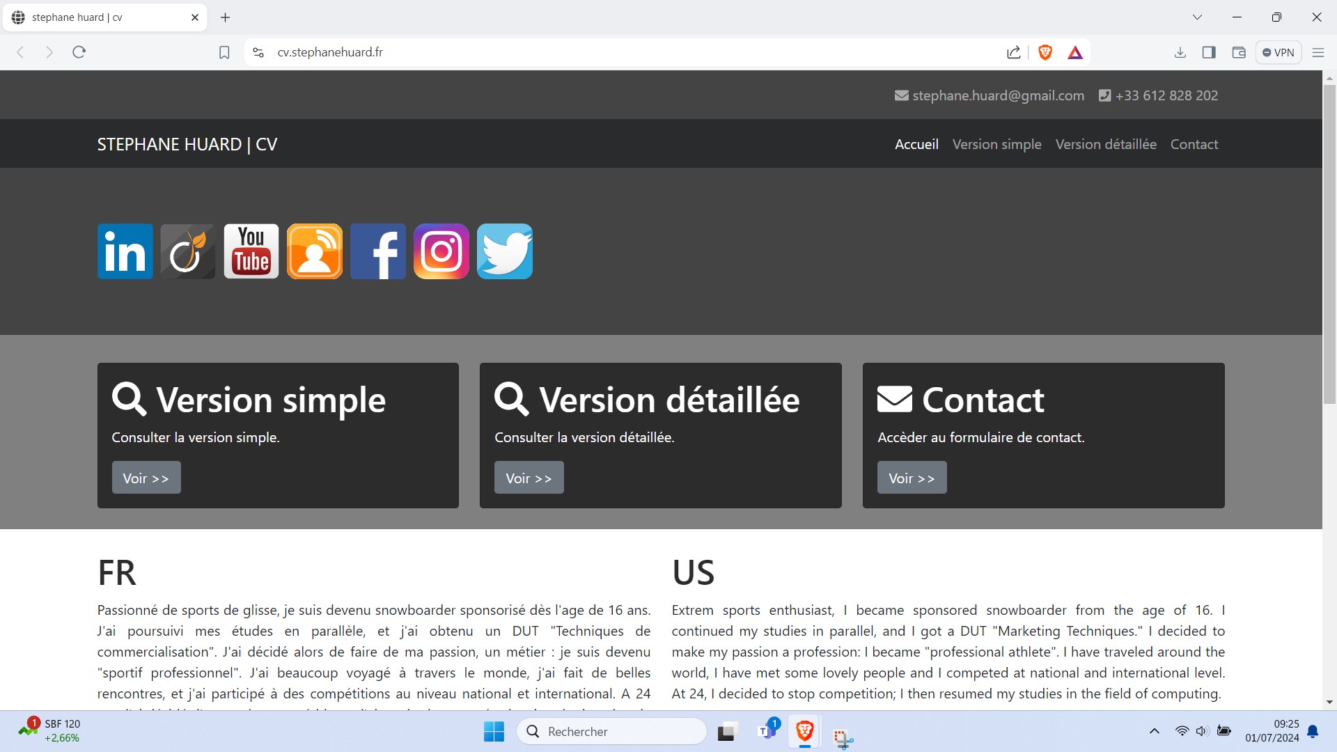
Task: Click the Viadeo profile icon
Action: 187,251
